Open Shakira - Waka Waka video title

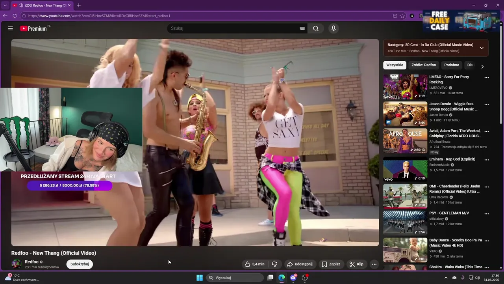pyautogui.click(x=456, y=267)
